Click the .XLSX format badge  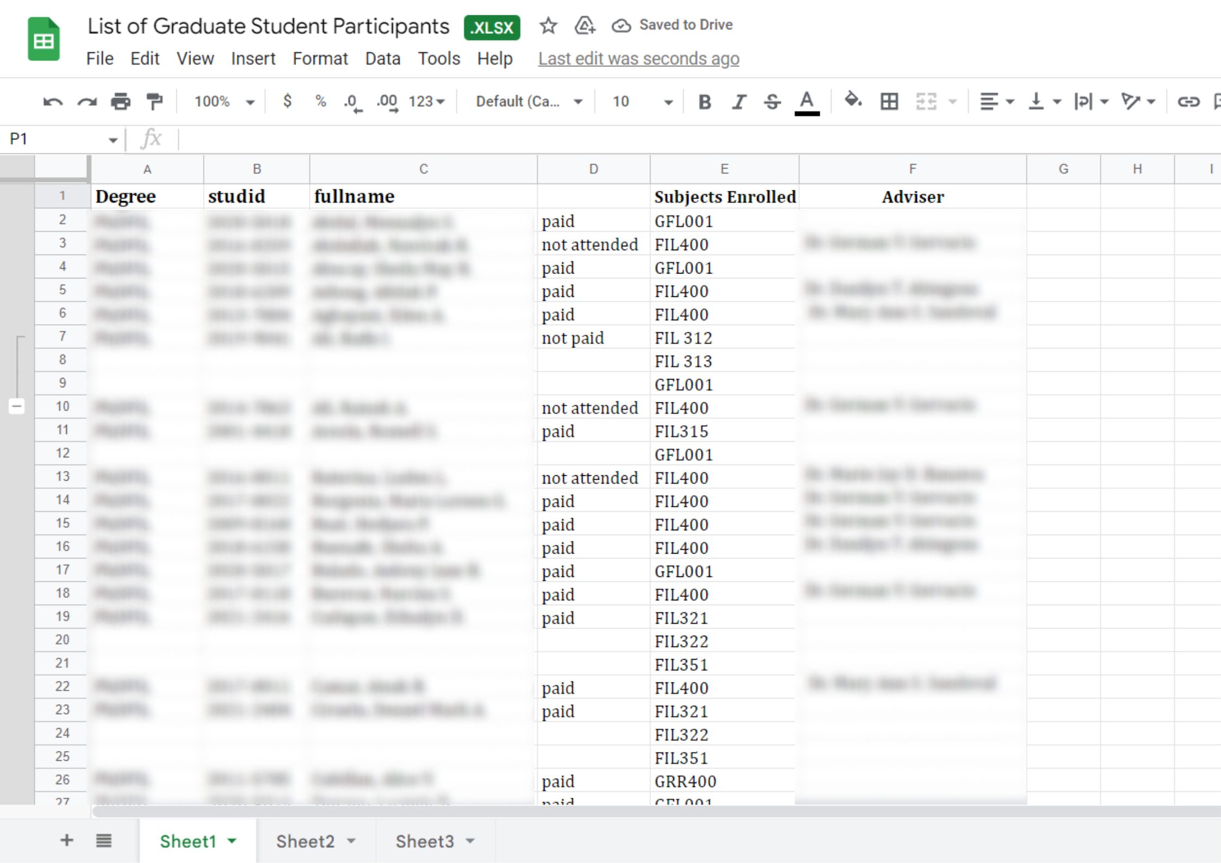coord(492,27)
